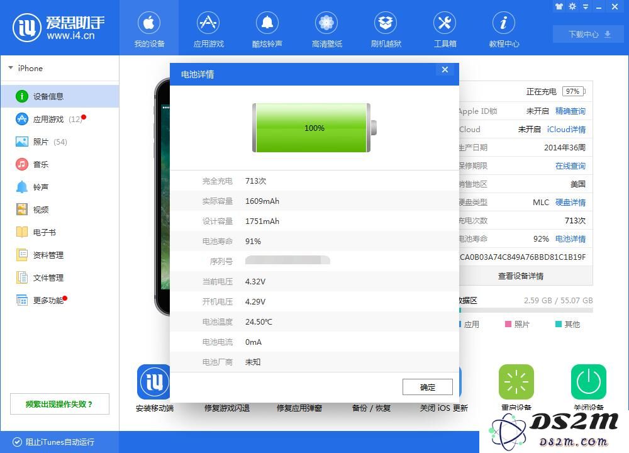The image size is (629, 453).
Task: Open 视频 in the sidebar
Action: pos(60,210)
